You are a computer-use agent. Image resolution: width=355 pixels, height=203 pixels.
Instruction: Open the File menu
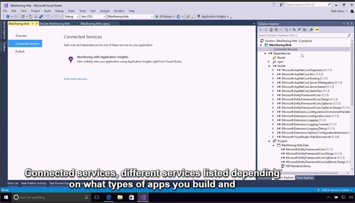(5, 11)
